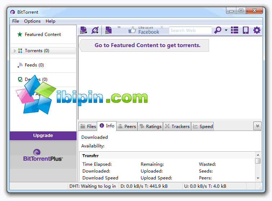The image size is (272, 201).
Task: Expand the Torrents (0) tree arrow
Action: click(15, 51)
